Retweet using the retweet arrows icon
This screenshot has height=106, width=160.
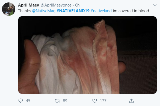tap(57, 101)
